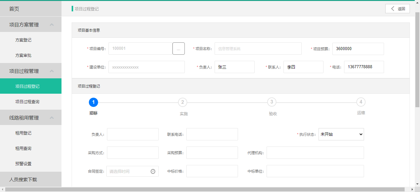Click the empty 负责人 field under 招标
Viewport: 420px width, 192px height.
(133, 134)
